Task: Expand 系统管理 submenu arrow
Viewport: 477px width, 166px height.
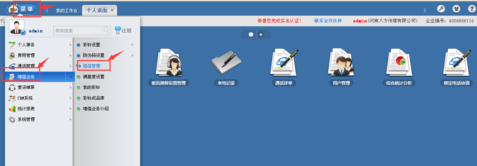Action: point(70,119)
